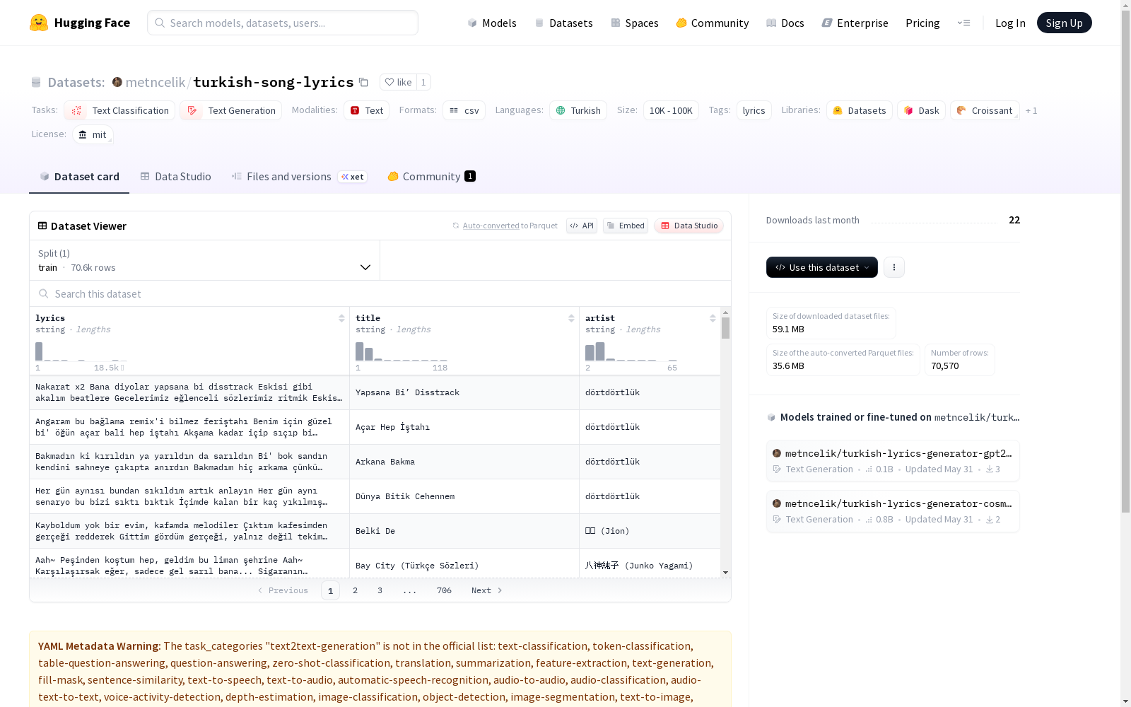The image size is (1131, 707).
Task: Filter by Text modality tag
Action: tap(366, 110)
